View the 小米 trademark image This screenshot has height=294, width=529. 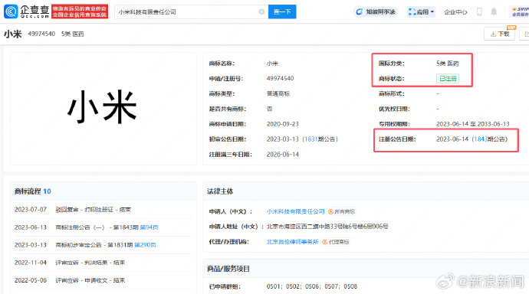click(x=103, y=109)
